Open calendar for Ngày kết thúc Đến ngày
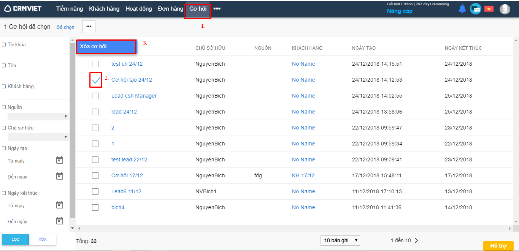519x251 pixels. click(60, 221)
